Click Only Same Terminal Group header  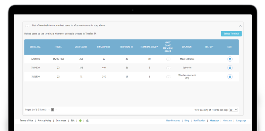click(168, 47)
